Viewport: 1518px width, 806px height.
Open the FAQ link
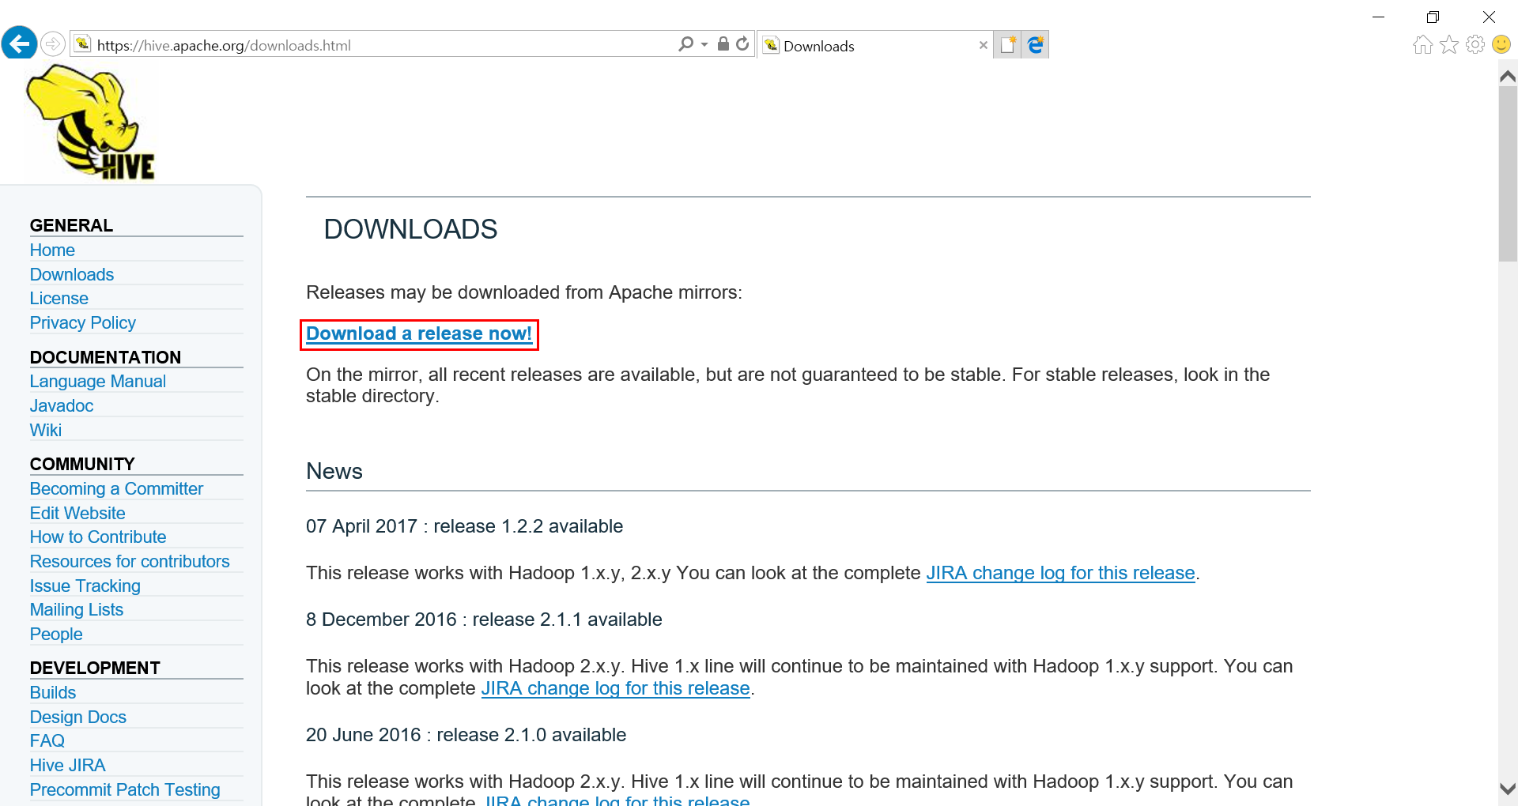pyautogui.click(x=47, y=741)
